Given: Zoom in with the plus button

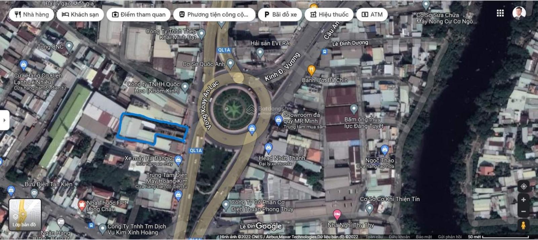Looking at the screenshot, I should click(523, 200).
